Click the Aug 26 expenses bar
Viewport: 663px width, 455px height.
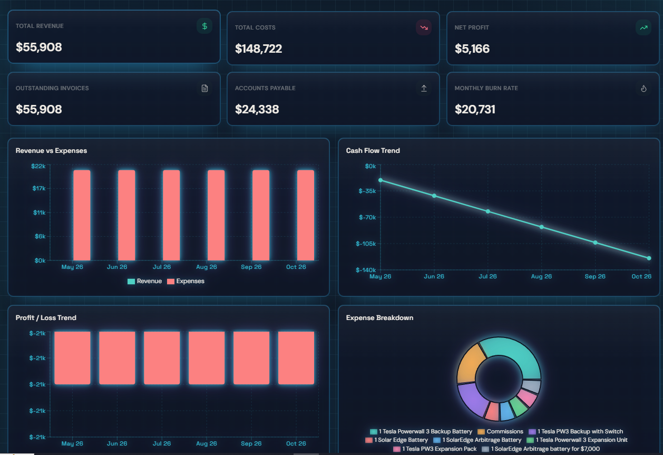click(x=216, y=215)
